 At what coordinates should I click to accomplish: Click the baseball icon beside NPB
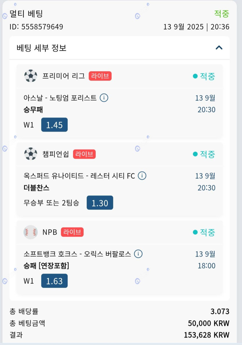(30, 232)
